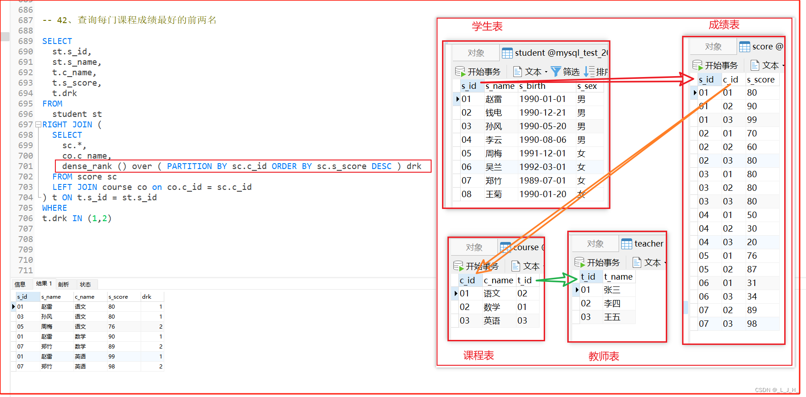Image resolution: width=806 pixels, height=397 pixels.
Task: Click the dense_rank keyword in SQL editor
Action: coord(87,166)
